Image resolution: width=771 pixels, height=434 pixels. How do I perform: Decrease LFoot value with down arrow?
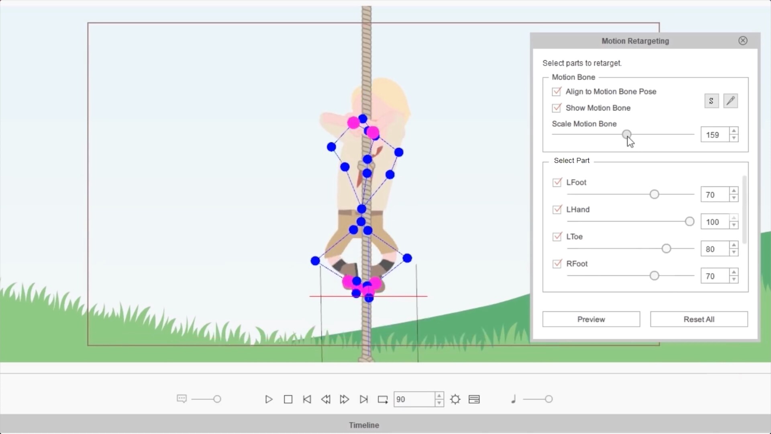click(734, 198)
